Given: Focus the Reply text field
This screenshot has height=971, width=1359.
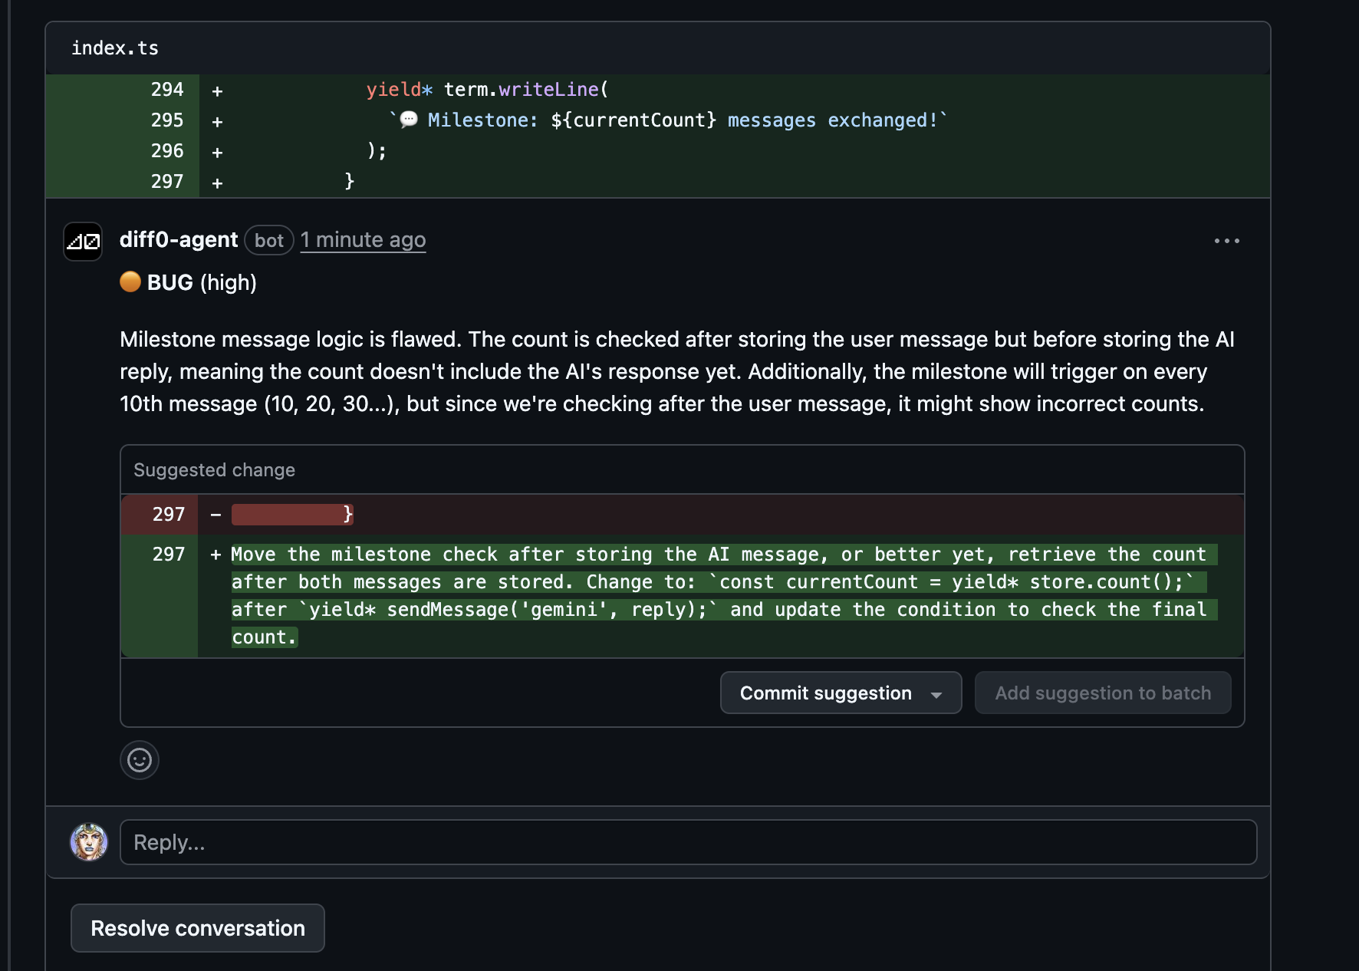Looking at the screenshot, I should coord(688,842).
